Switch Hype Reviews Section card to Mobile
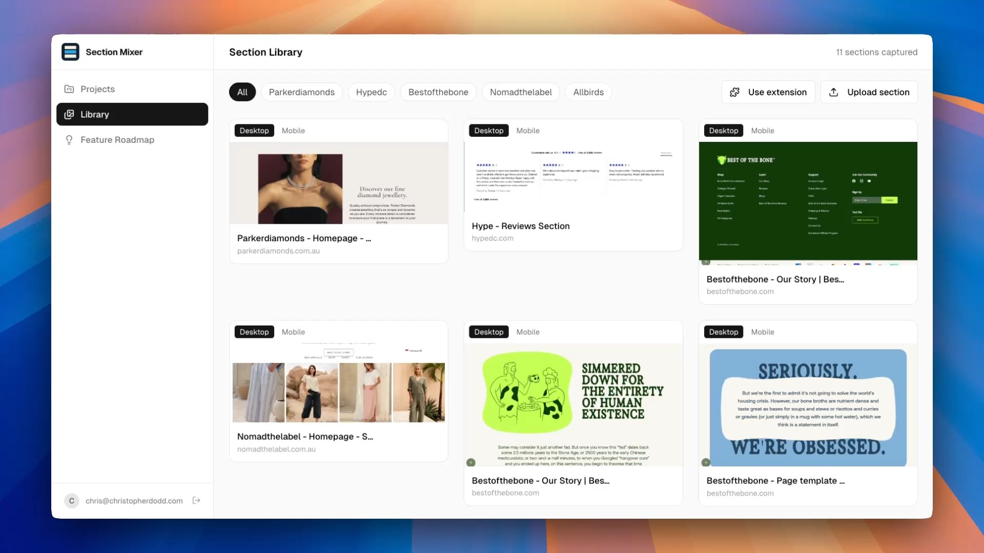 tap(528, 131)
